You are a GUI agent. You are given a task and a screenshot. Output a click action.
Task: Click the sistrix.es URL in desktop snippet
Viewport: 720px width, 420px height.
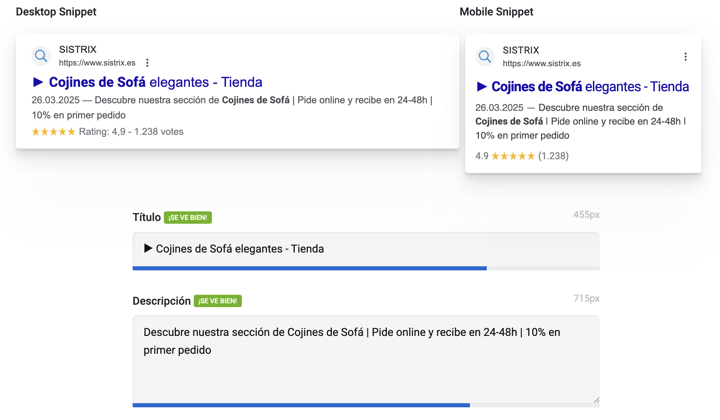tap(97, 63)
